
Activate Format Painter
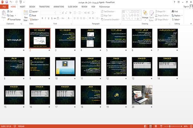coord(14,20)
